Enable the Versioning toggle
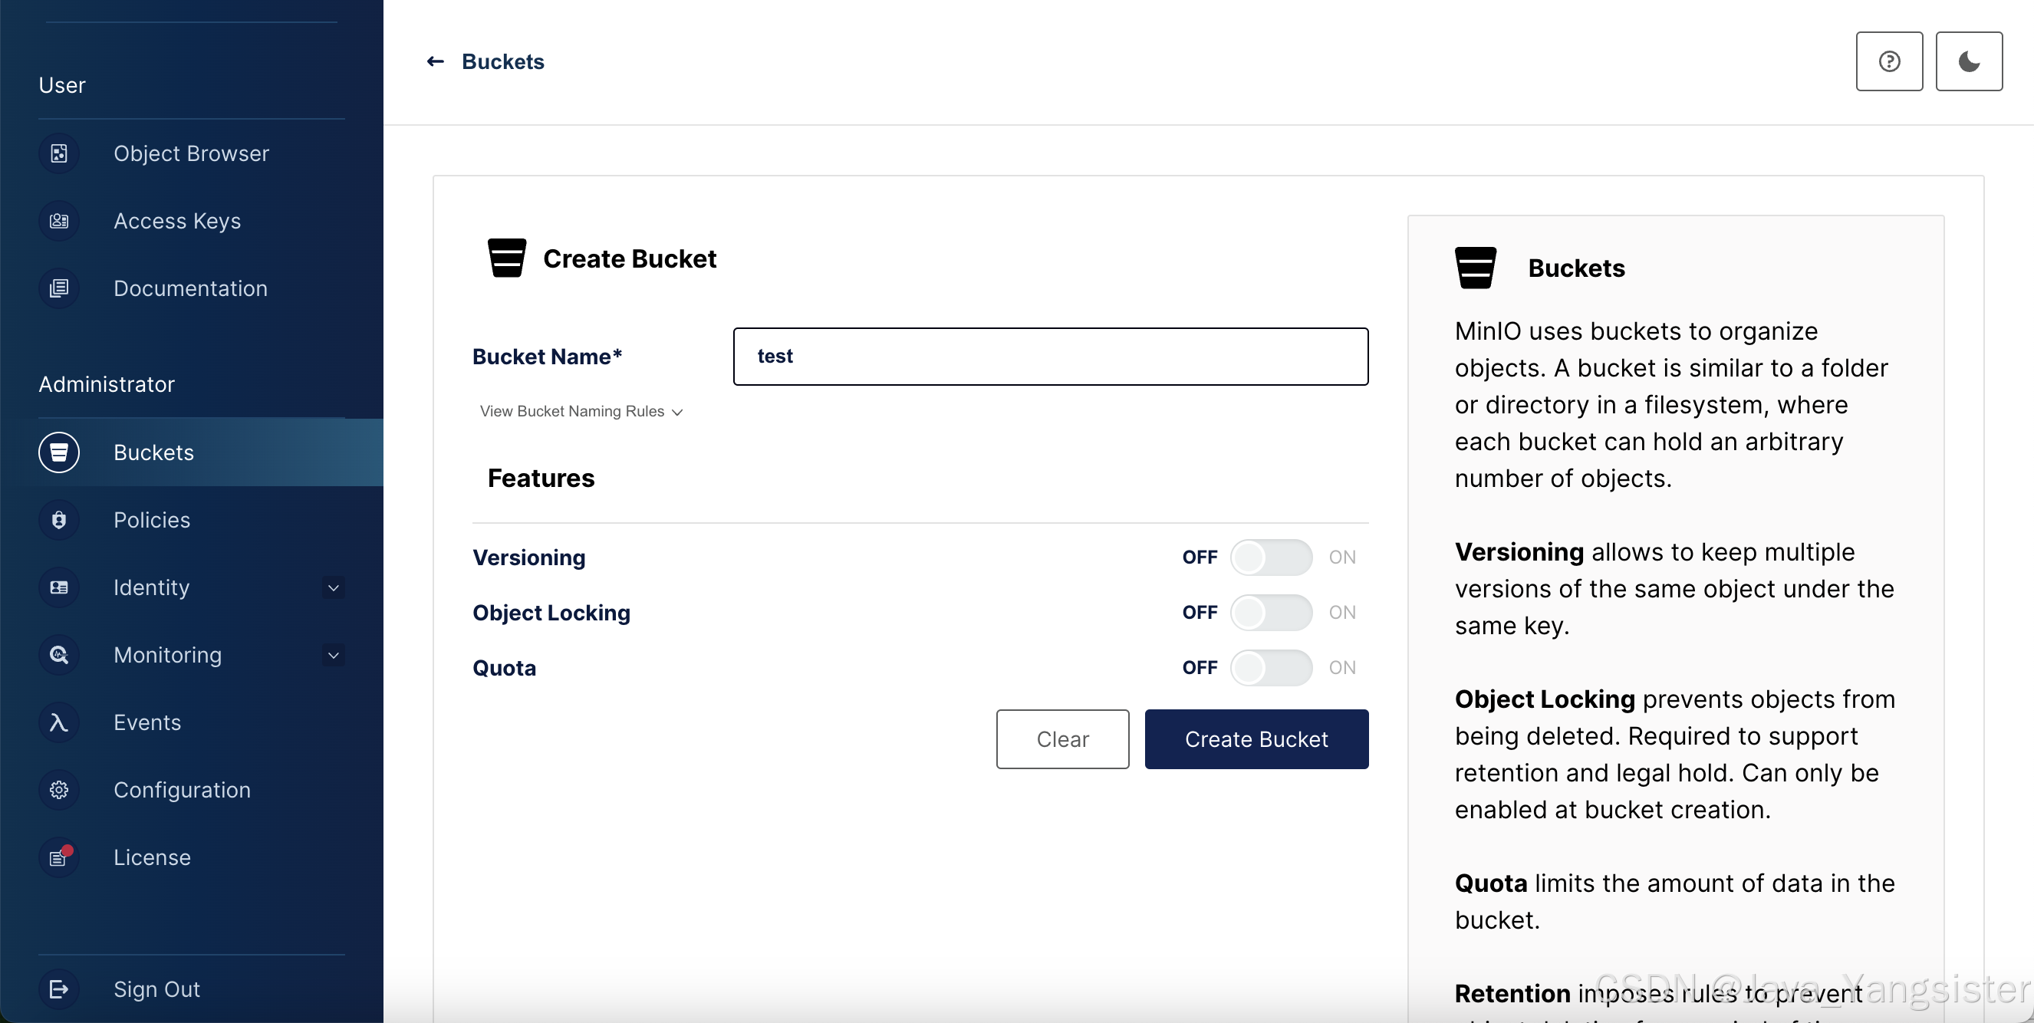Viewport: 2034px width, 1023px height. [x=1270, y=558]
